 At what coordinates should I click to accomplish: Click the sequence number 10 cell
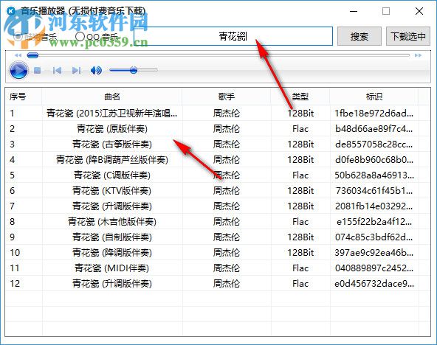tap(15, 253)
